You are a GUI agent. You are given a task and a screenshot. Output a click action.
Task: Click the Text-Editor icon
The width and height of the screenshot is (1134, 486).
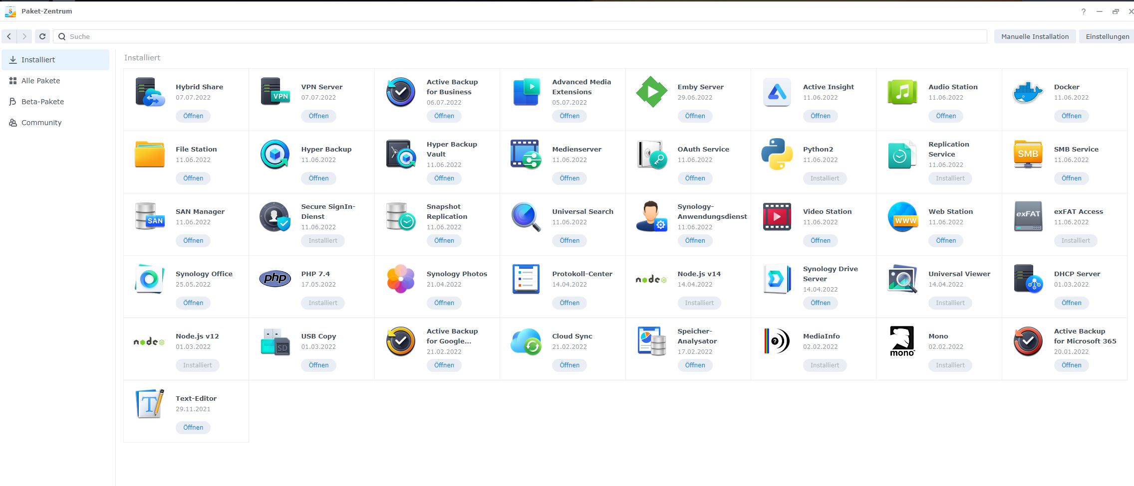(x=150, y=403)
